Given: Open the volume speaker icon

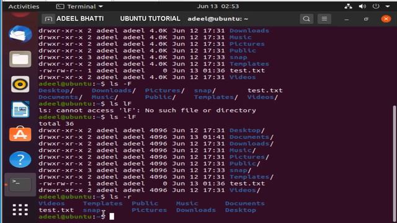Looking at the screenshot, I should (x=362, y=6).
